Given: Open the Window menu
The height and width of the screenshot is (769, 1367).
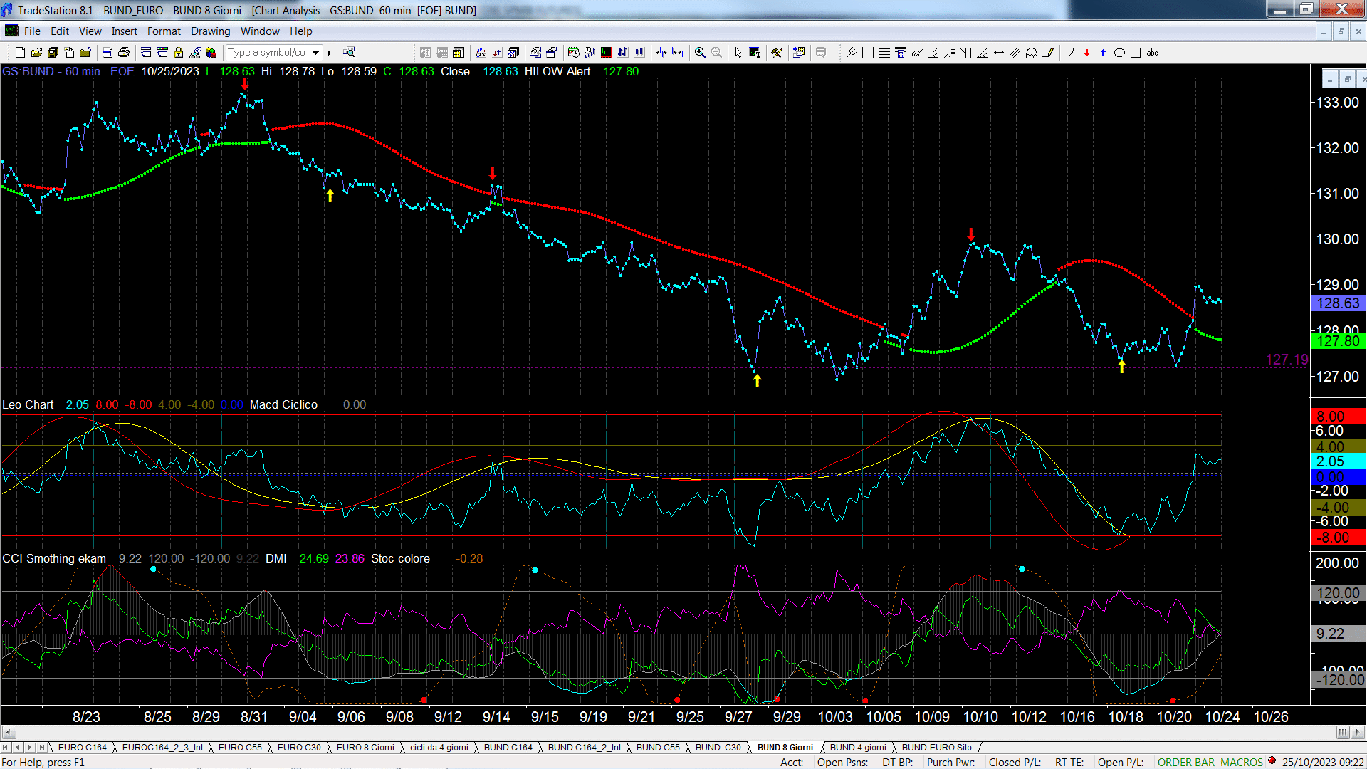Looking at the screenshot, I should coord(260,31).
